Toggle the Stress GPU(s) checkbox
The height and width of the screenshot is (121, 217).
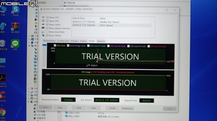point(47,35)
